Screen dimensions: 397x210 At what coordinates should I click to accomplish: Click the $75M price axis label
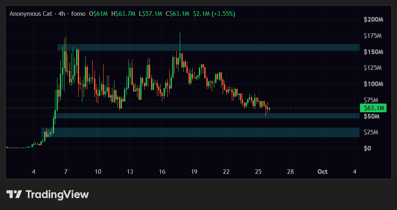[x=371, y=100]
